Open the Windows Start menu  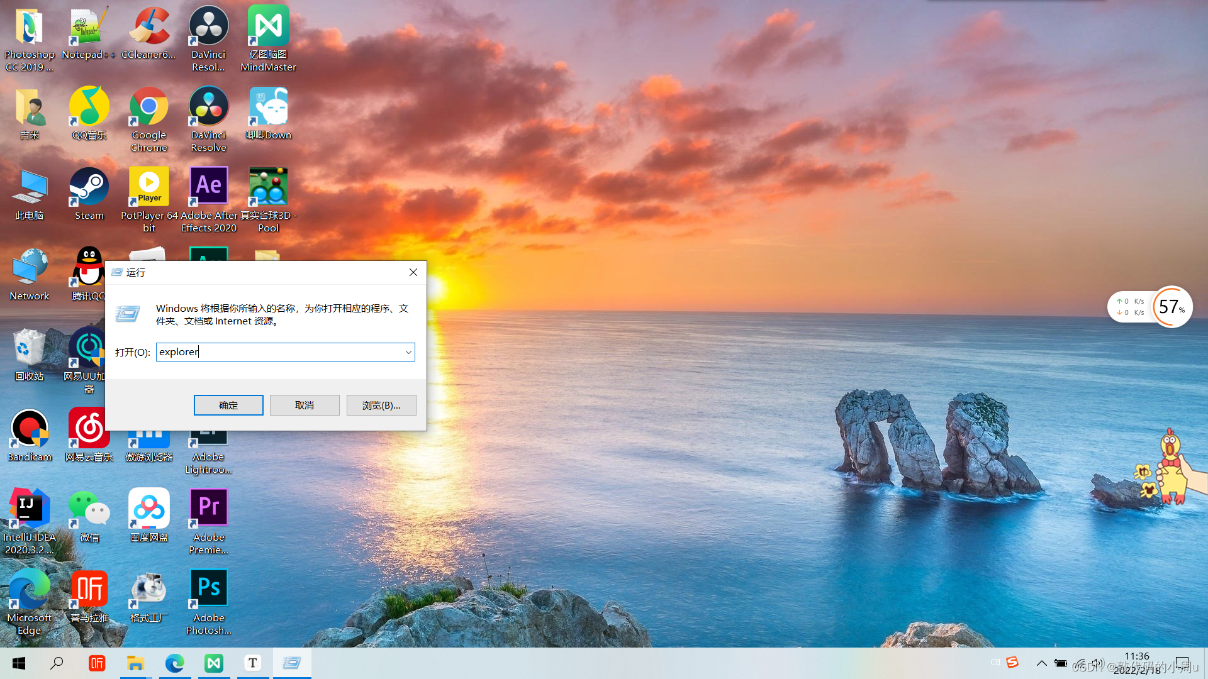19,663
